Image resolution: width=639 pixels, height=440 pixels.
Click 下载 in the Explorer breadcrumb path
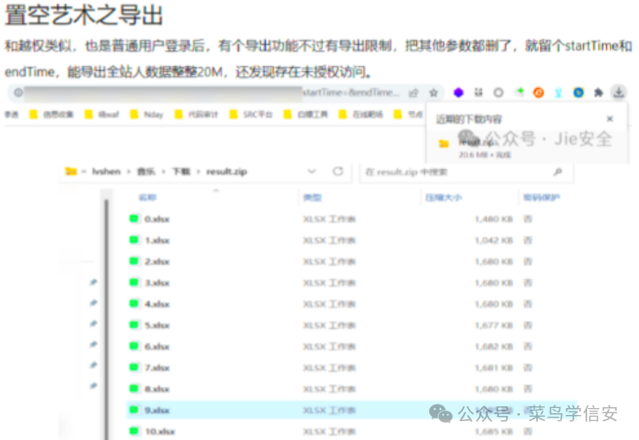181,172
